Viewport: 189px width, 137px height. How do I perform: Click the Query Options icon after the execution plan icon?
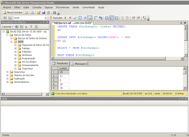85,18
